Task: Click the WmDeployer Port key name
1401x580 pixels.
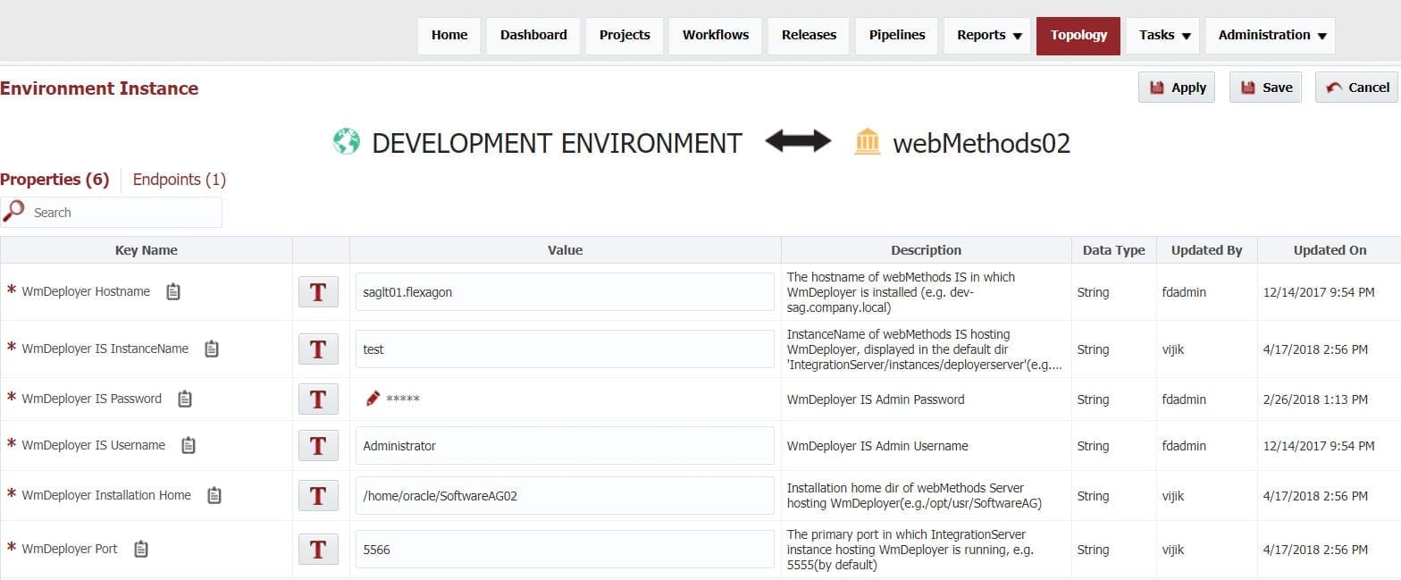Action: (70, 549)
